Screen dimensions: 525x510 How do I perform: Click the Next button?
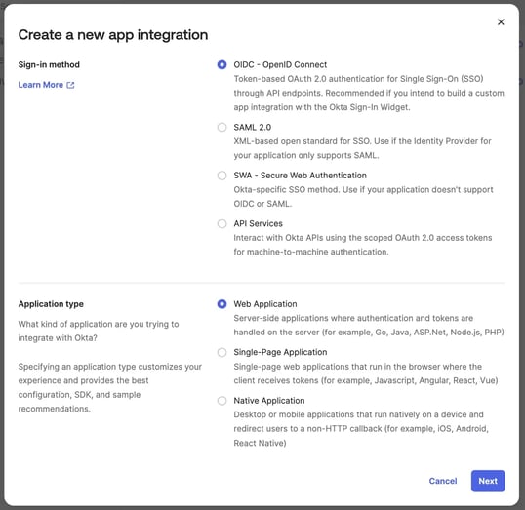[488, 481]
